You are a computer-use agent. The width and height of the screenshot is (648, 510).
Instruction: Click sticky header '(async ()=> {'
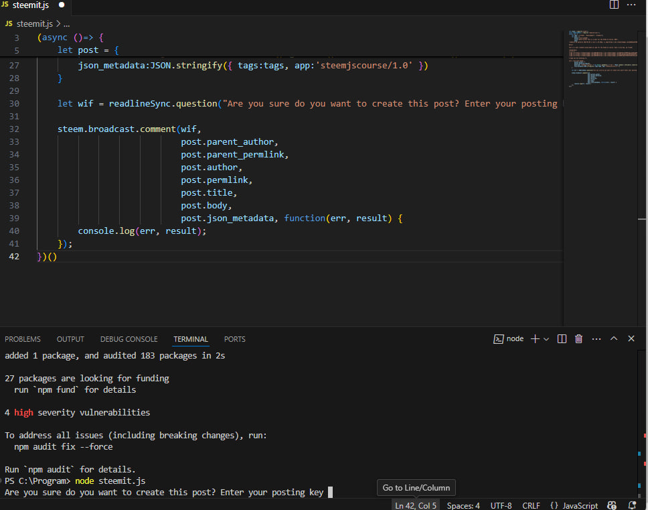[70, 38]
